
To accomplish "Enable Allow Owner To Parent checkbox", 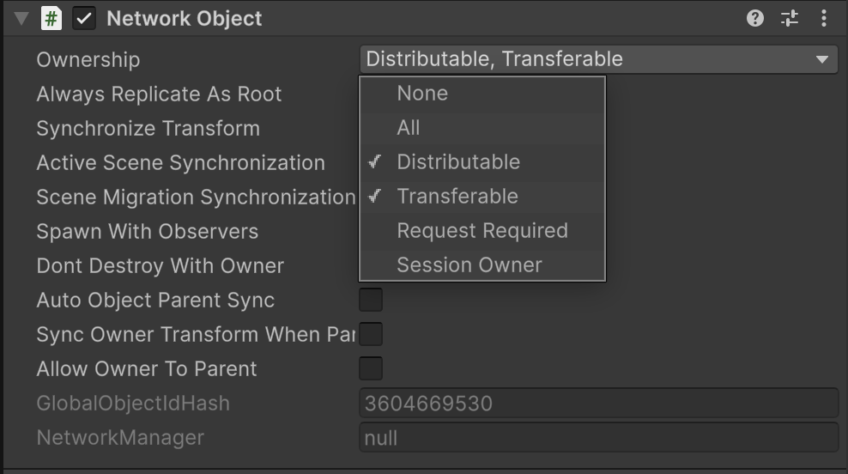I will coord(371,368).
